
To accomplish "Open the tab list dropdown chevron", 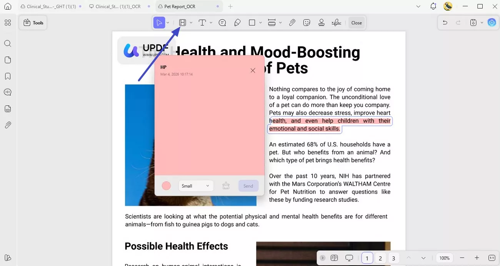I will point(418,7).
